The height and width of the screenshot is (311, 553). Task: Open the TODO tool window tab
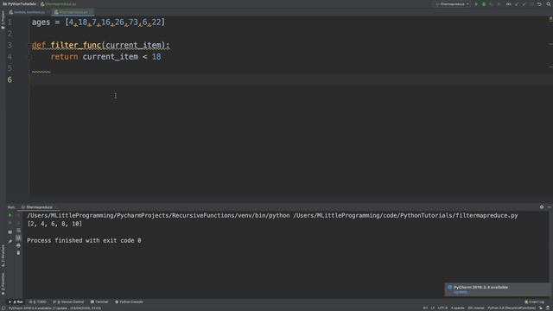pos(38,301)
